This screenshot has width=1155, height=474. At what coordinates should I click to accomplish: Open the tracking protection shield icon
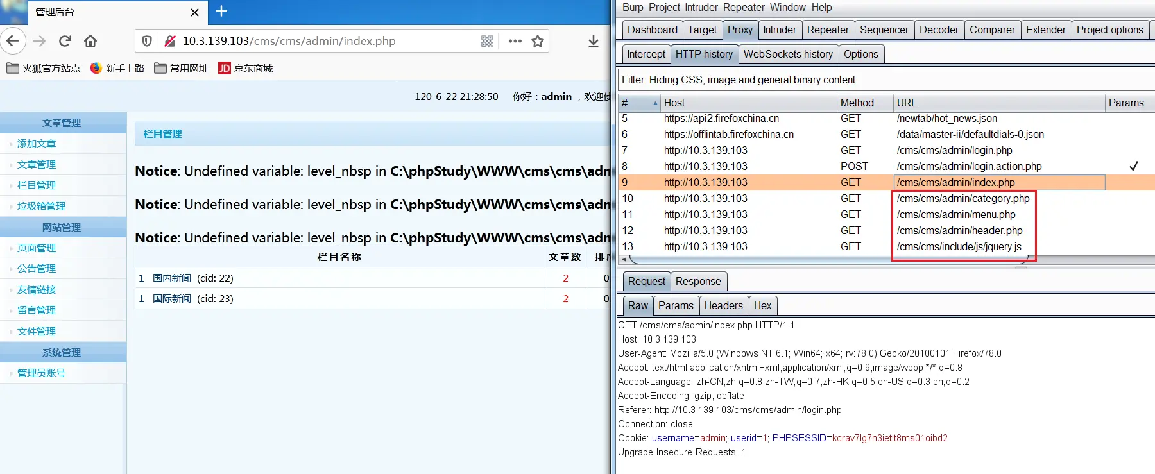click(x=147, y=41)
